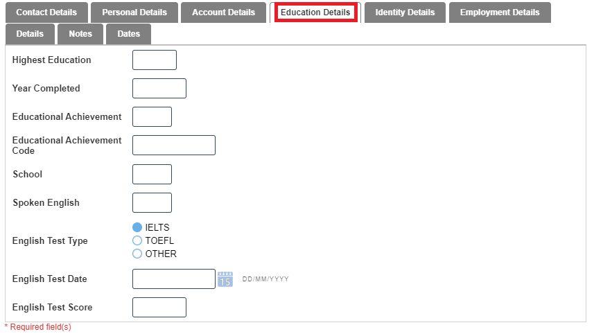Open the Details tab

click(x=30, y=34)
